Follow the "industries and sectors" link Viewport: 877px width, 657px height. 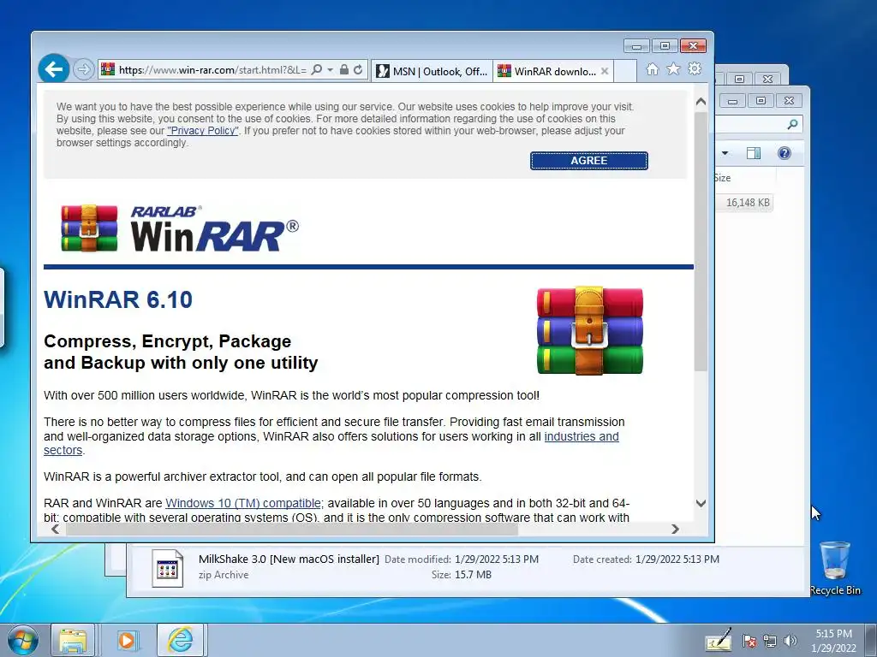582,436
